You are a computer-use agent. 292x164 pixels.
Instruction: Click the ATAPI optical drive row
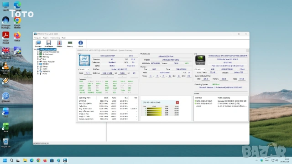[221, 106]
